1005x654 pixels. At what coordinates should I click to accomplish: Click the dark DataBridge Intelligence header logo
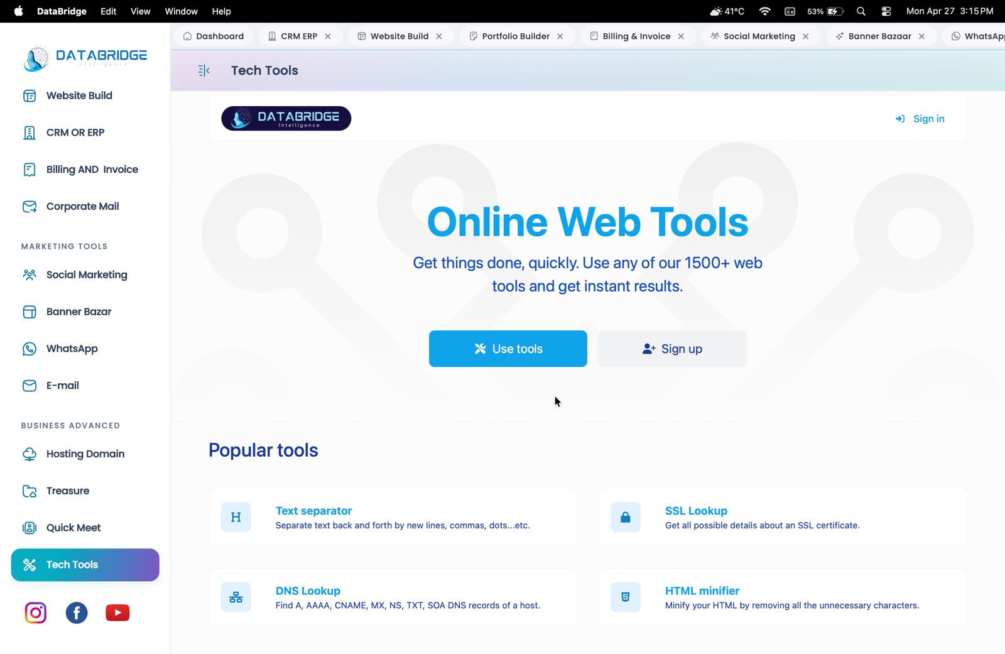coord(286,118)
